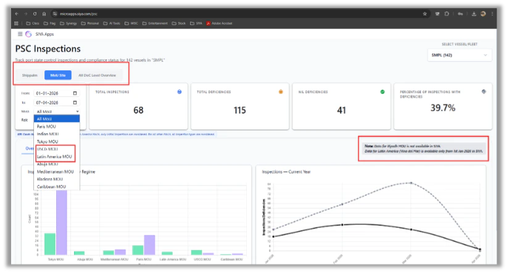The height and width of the screenshot is (273, 509).
Task: Open the Stock bookmark folder
Action: click(x=179, y=23)
